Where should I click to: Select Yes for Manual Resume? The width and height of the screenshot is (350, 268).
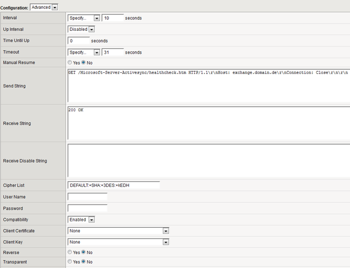pos(70,63)
